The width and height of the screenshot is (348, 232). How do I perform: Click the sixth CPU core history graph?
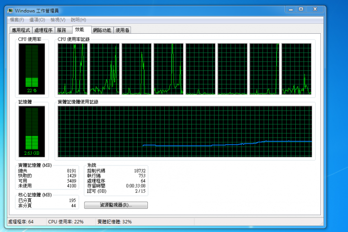(232, 69)
